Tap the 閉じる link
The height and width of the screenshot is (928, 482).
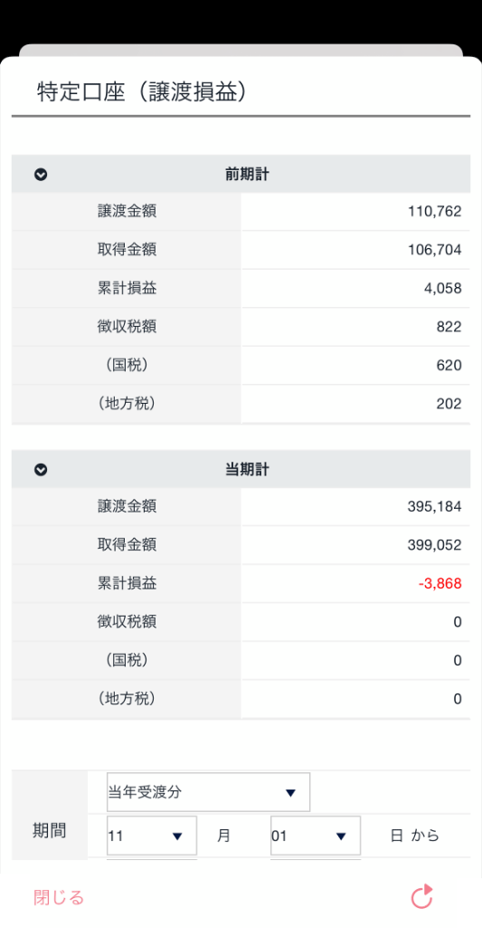59,898
